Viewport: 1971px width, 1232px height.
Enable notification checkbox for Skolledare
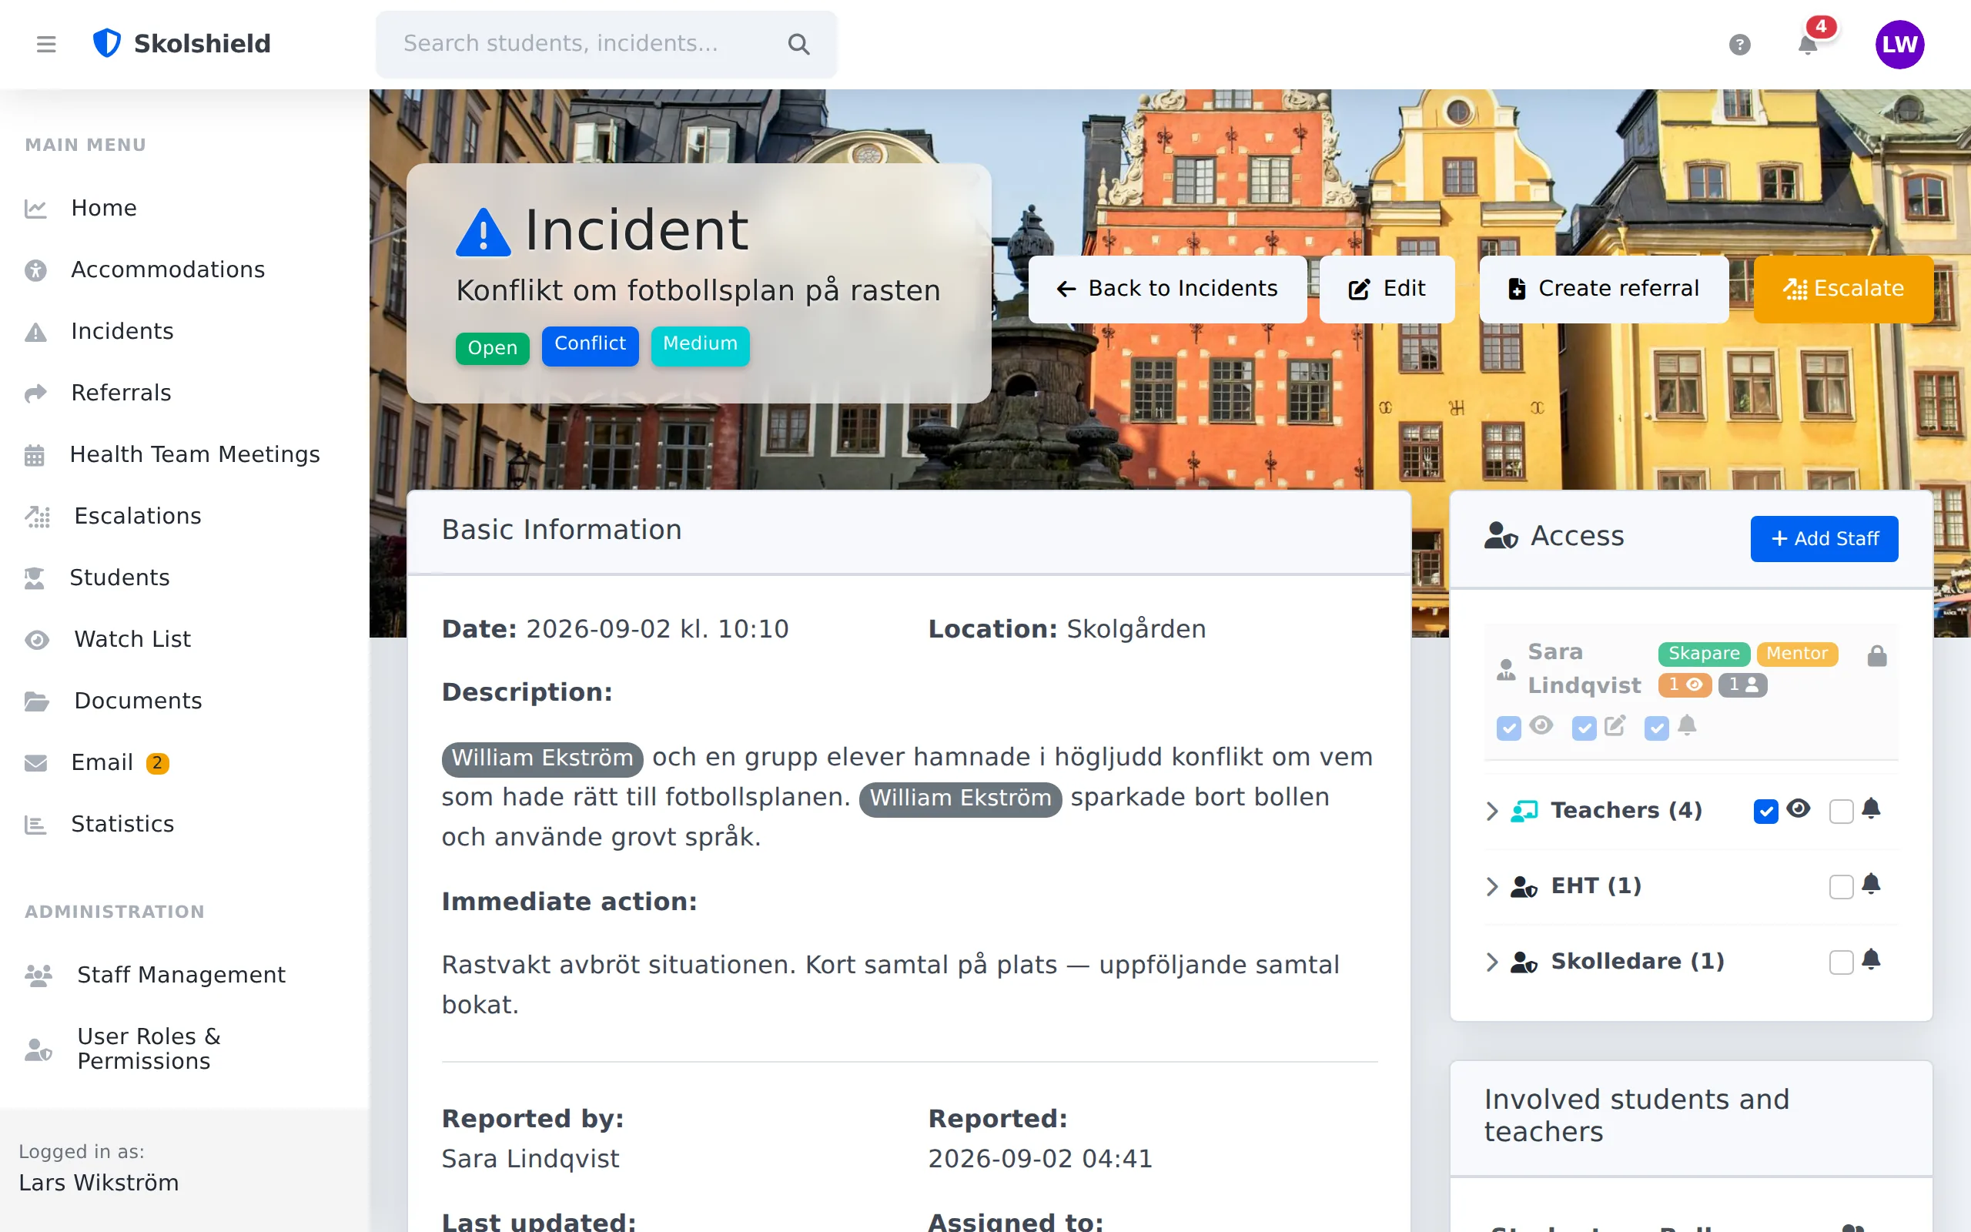pos(1841,962)
